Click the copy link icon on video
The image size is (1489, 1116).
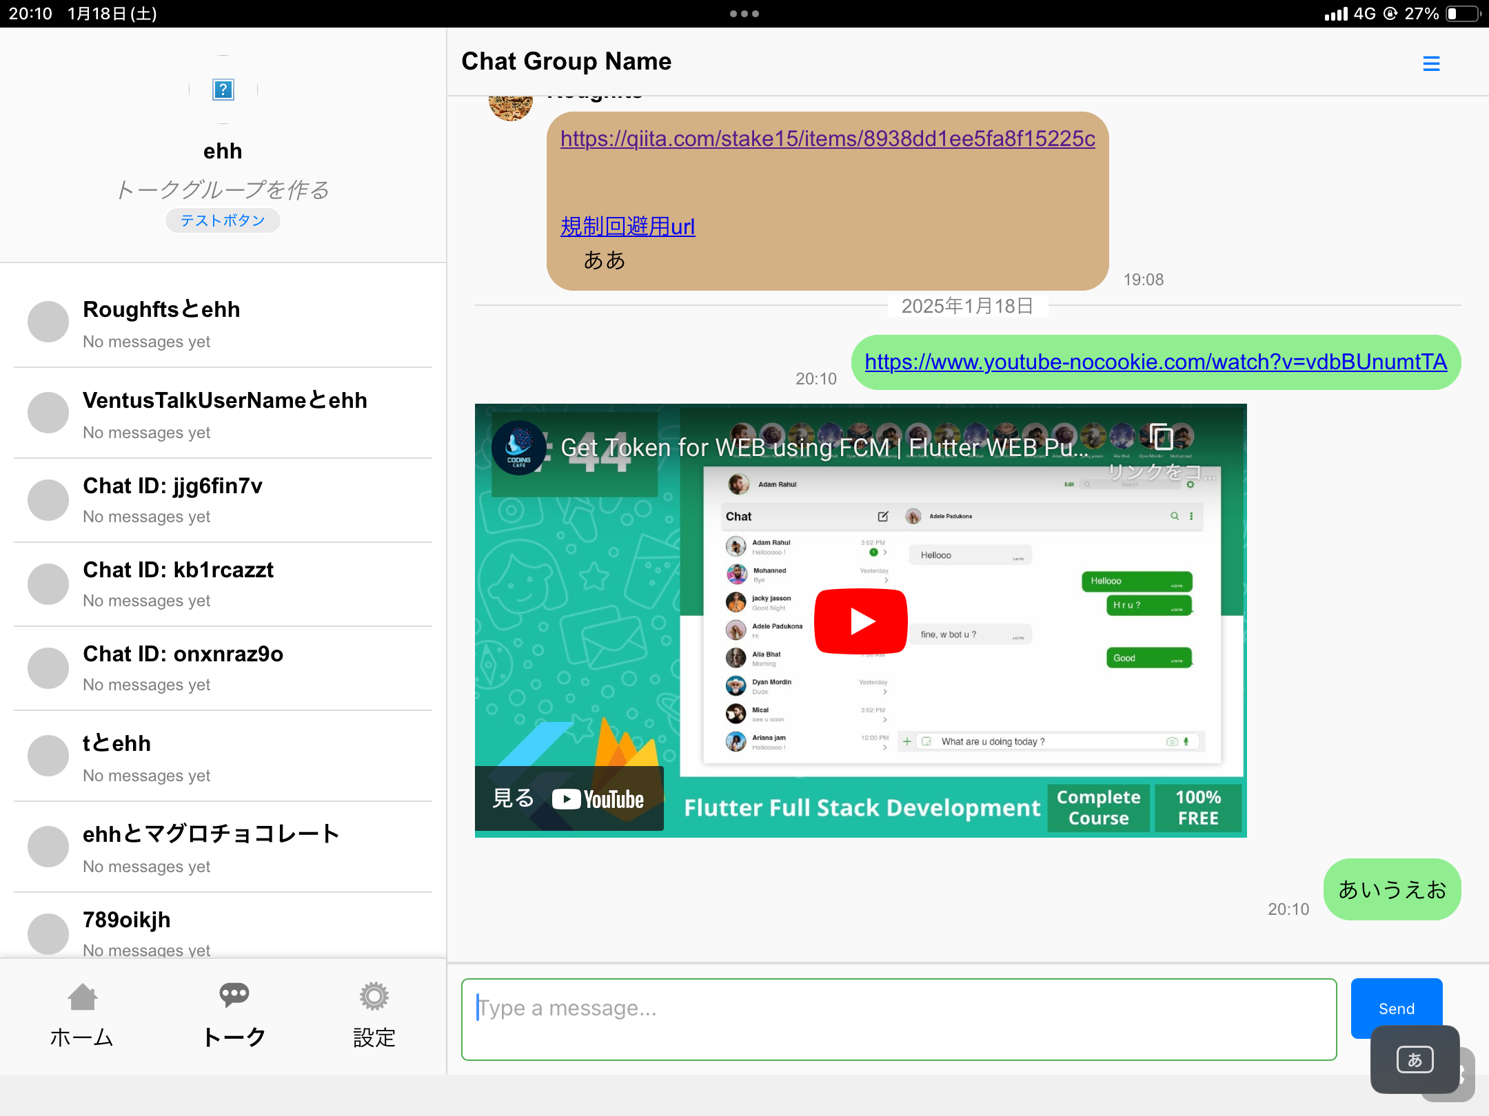tap(1162, 437)
